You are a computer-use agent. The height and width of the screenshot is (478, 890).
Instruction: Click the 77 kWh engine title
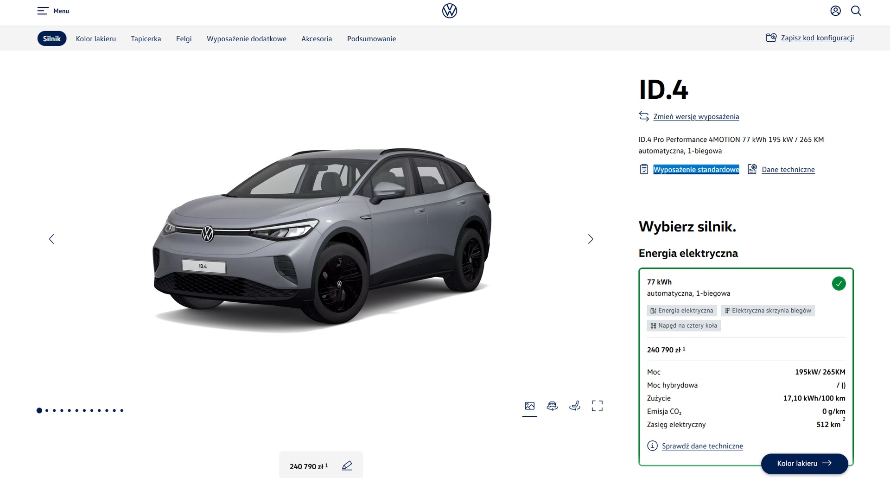click(x=659, y=282)
